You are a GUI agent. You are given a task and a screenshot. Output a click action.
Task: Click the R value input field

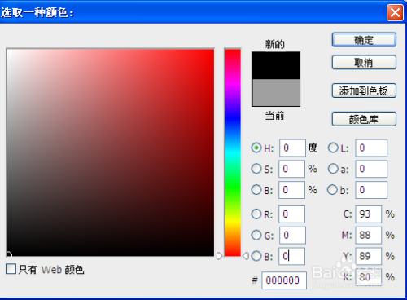coord(291,214)
